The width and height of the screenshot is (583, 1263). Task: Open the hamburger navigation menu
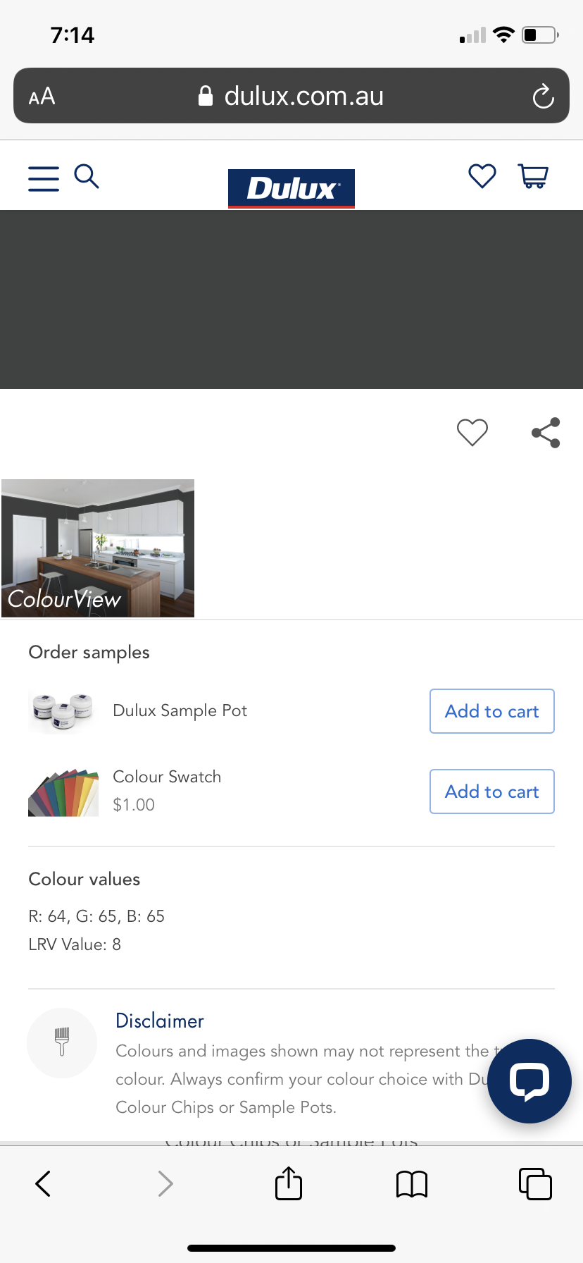tap(44, 178)
